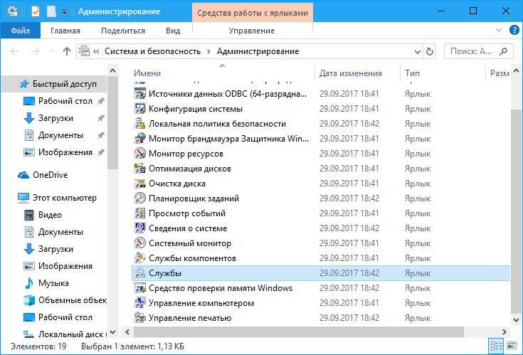Click the Службы компонентов icon
The height and width of the screenshot is (355, 523).
139,258
